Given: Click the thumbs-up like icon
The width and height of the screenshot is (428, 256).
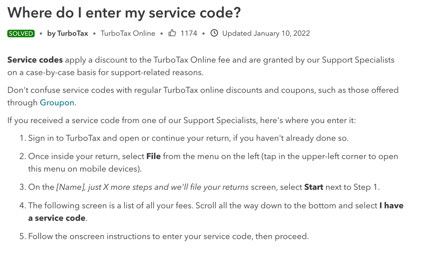Looking at the screenshot, I should [x=172, y=33].
